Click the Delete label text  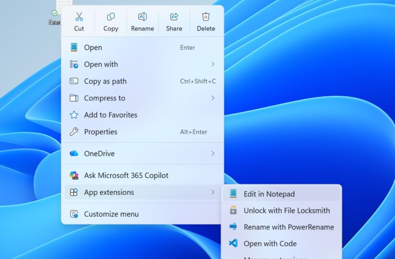pos(206,29)
